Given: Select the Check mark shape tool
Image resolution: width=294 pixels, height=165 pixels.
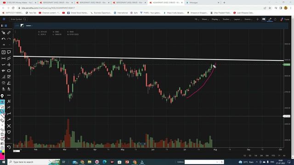Looking at the screenshot, I should (9, 77).
